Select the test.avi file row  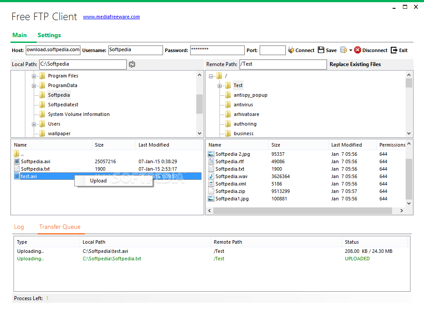(x=108, y=176)
